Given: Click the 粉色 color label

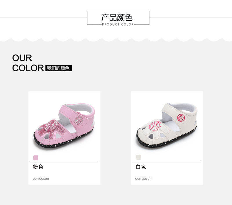Looking at the screenshot, I should pyautogui.click(x=38, y=167).
